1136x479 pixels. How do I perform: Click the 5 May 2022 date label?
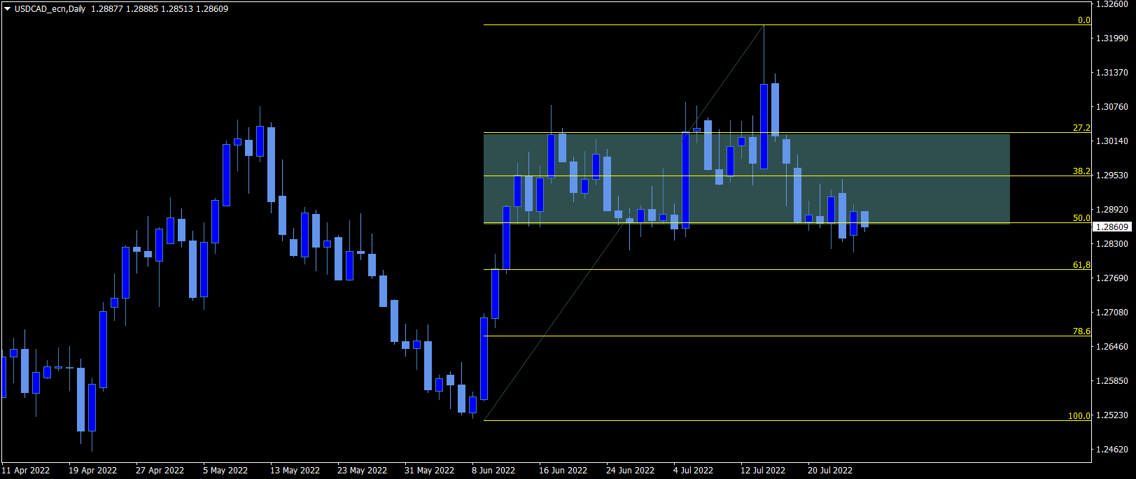225,471
